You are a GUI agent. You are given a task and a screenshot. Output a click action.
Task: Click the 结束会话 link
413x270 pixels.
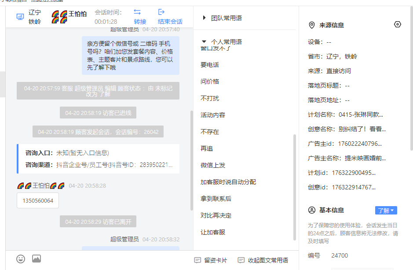point(170,22)
